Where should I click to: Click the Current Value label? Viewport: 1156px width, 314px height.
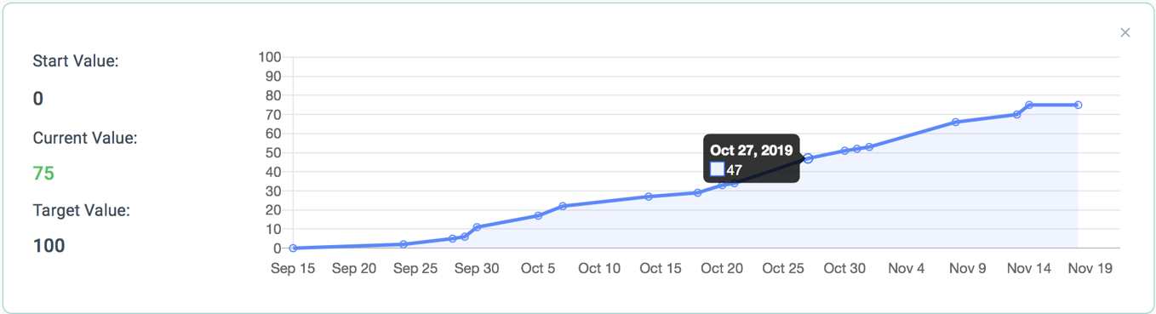[x=85, y=138]
